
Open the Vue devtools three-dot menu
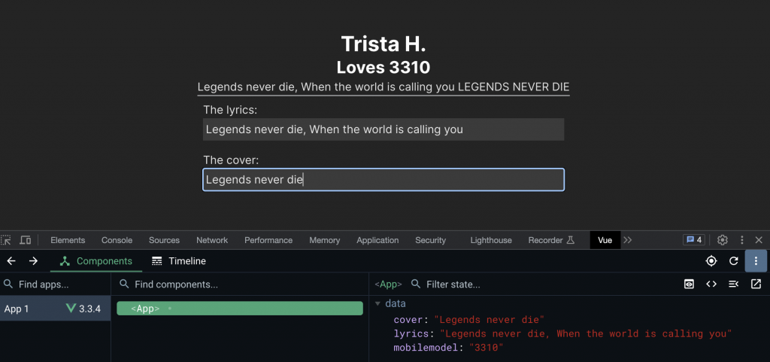(x=756, y=261)
